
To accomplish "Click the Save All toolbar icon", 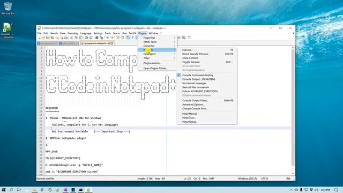I will coord(52,38).
